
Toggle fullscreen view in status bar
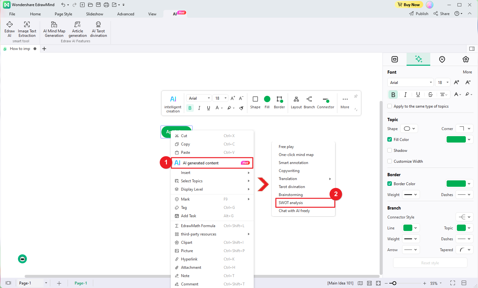[x=453, y=283]
